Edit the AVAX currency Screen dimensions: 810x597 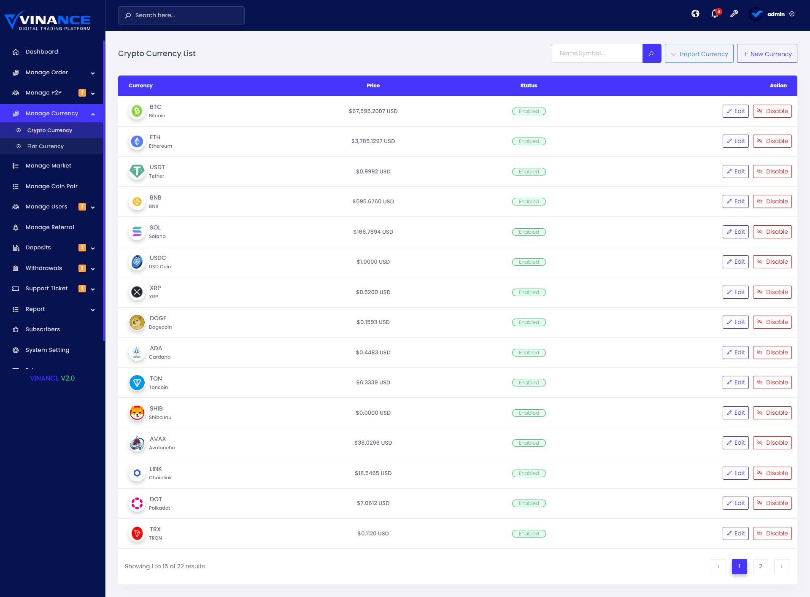click(x=735, y=443)
